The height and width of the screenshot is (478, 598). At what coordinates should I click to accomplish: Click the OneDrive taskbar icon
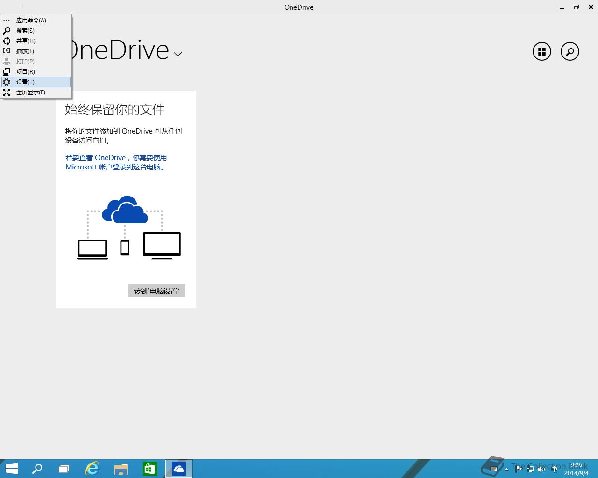[179, 469]
